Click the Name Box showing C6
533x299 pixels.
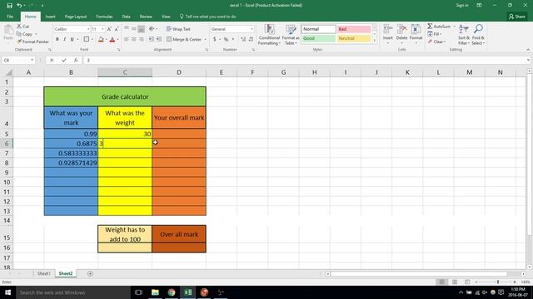click(18, 60)
